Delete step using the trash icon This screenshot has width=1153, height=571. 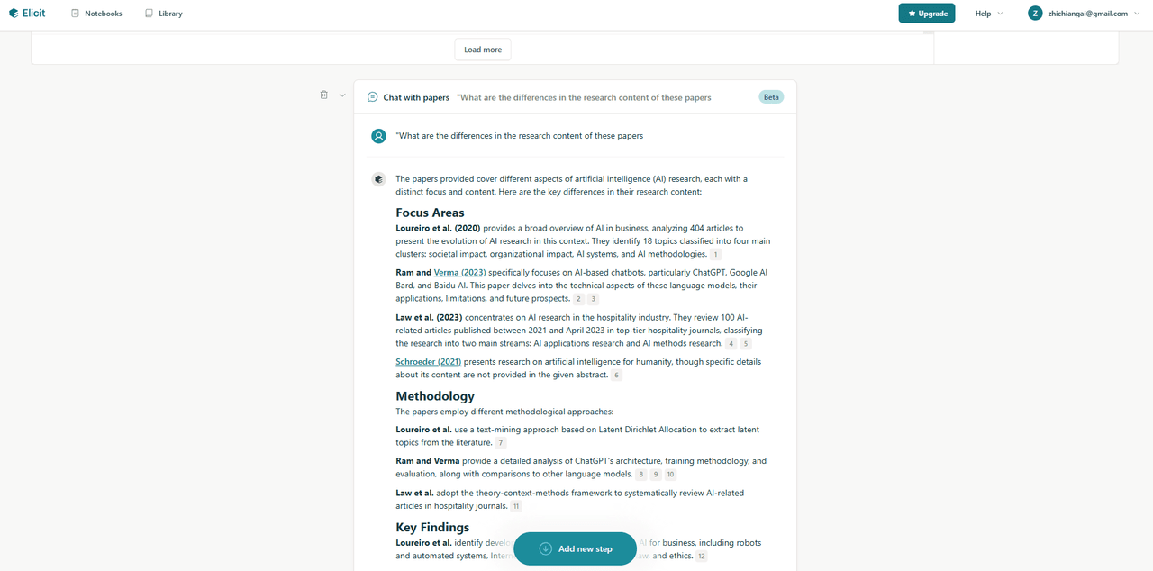click(x=324, y=95)
